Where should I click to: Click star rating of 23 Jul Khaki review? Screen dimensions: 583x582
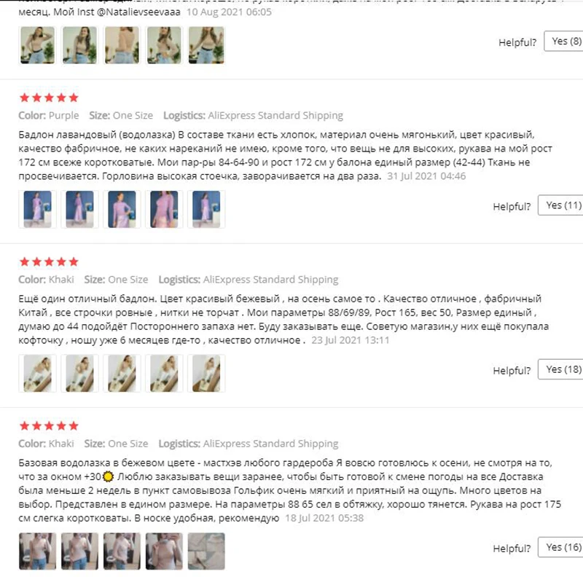(x=49, y=261)
